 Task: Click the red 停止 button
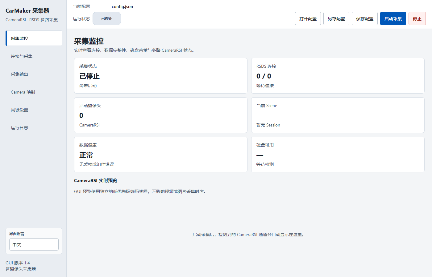click(417, 18)
